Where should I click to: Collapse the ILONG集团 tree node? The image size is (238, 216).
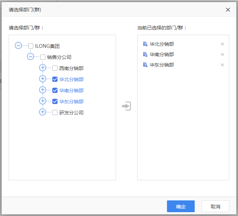pos(18,45)
